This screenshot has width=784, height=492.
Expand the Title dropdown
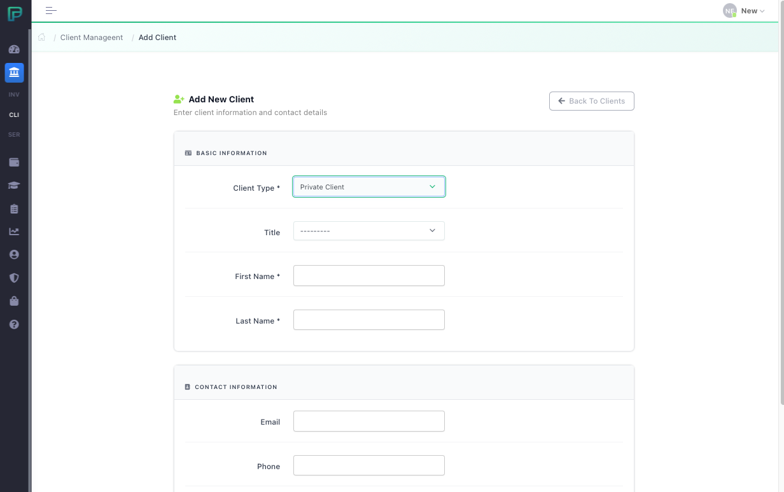[368, 231]
